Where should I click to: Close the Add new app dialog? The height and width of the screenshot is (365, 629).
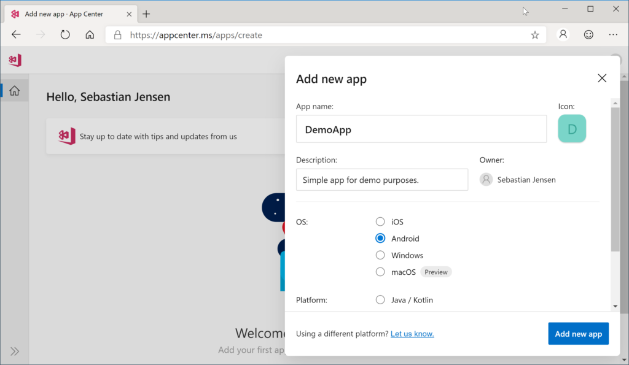601,78
